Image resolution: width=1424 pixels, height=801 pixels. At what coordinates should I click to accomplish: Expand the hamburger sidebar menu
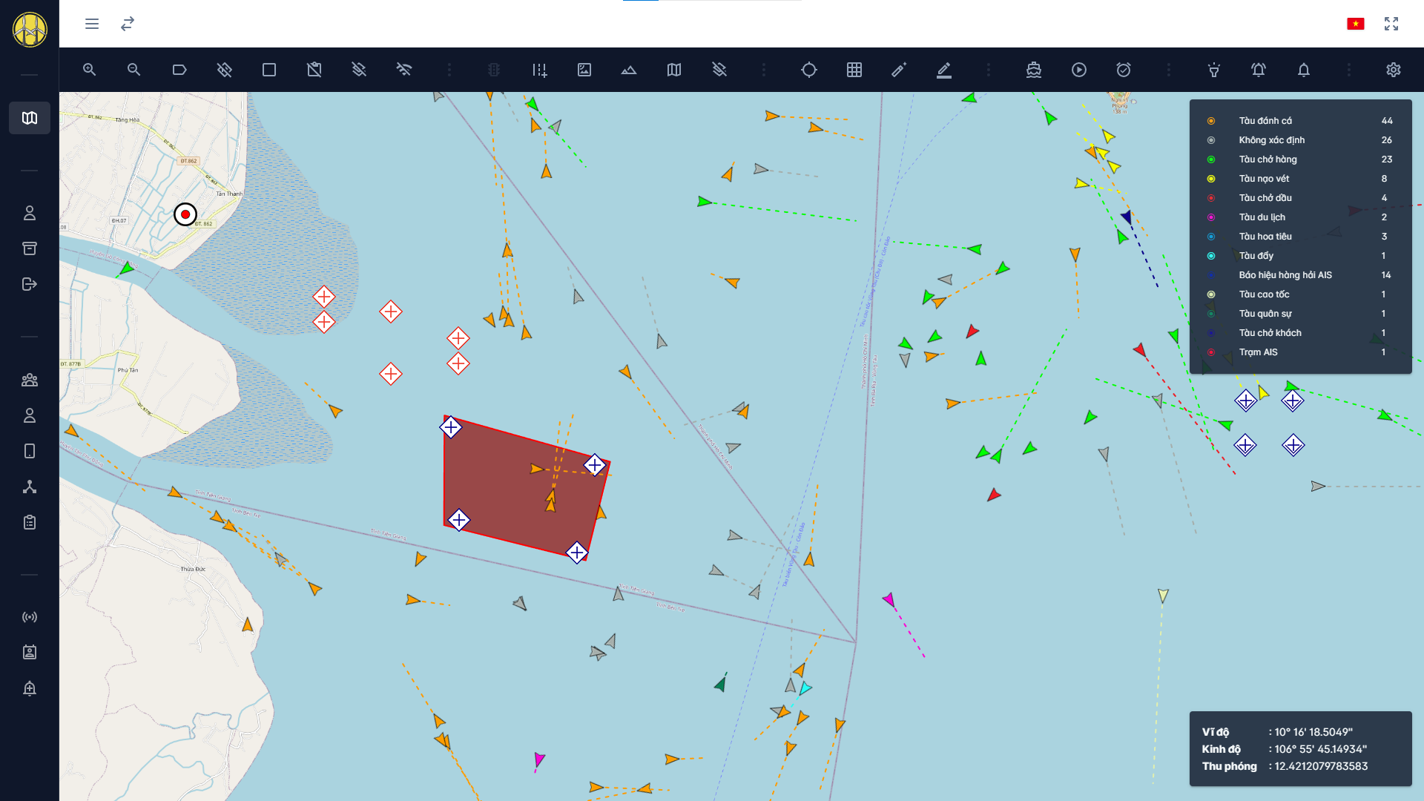(x=92, y=24)
